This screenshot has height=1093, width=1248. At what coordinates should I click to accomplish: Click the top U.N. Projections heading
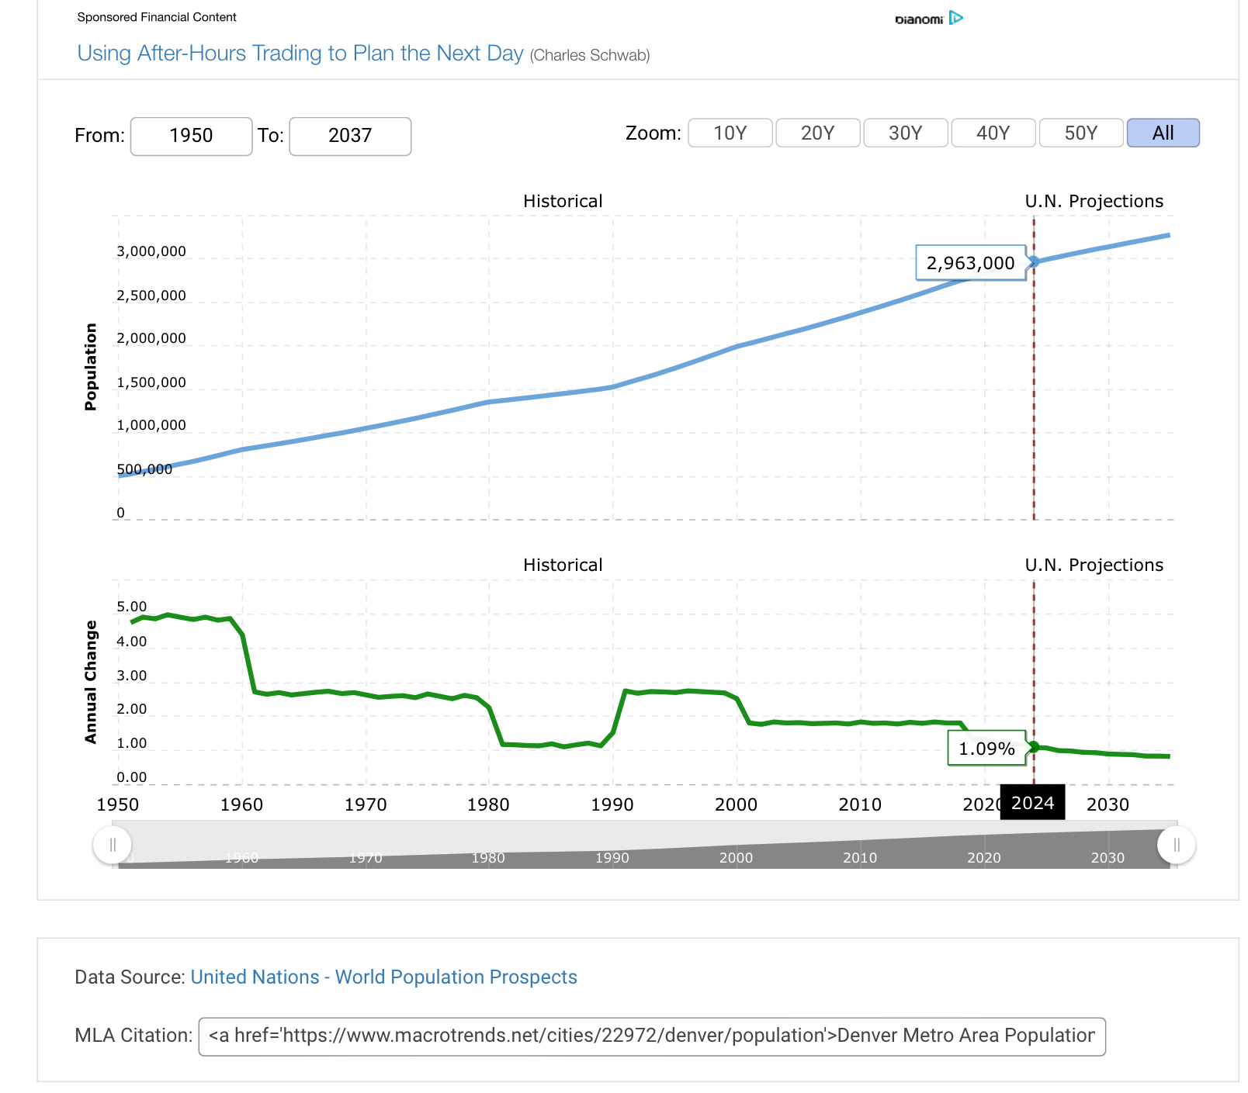point(1094,201)
